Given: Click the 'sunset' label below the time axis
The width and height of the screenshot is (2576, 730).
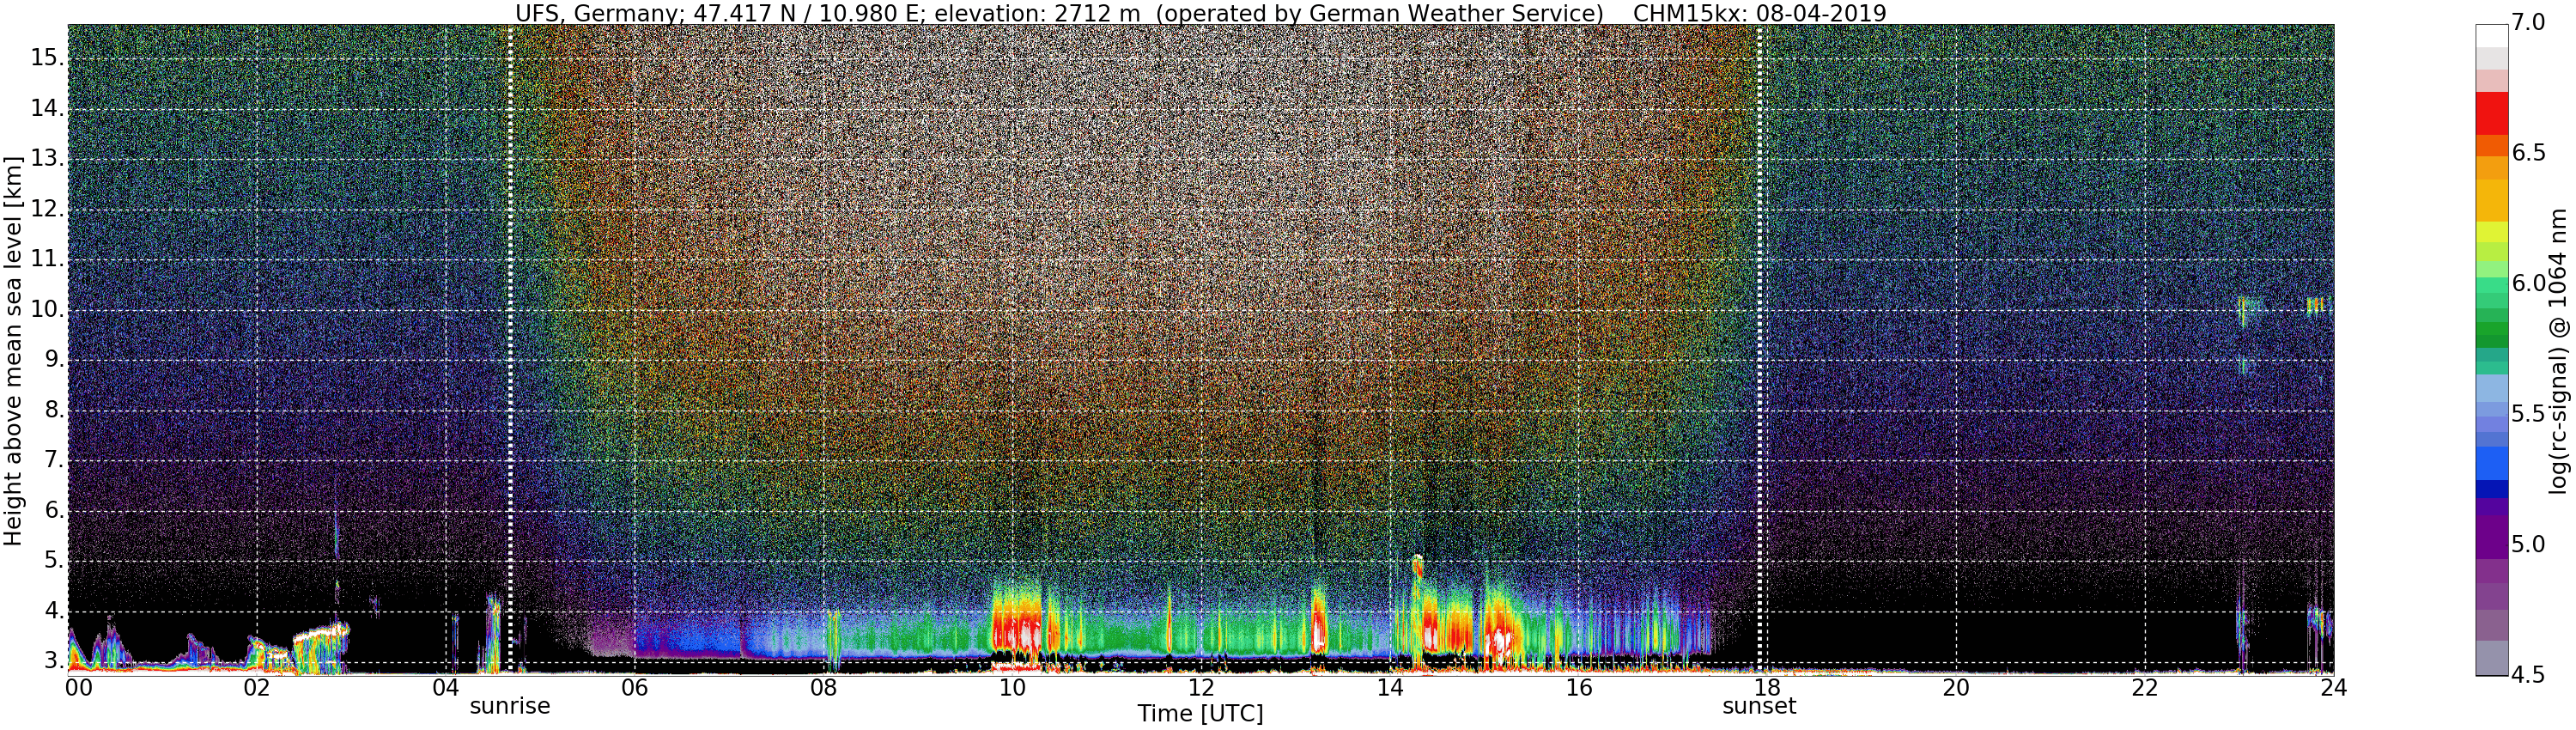Looking at the screenshot, I should tap(1759, 706).
